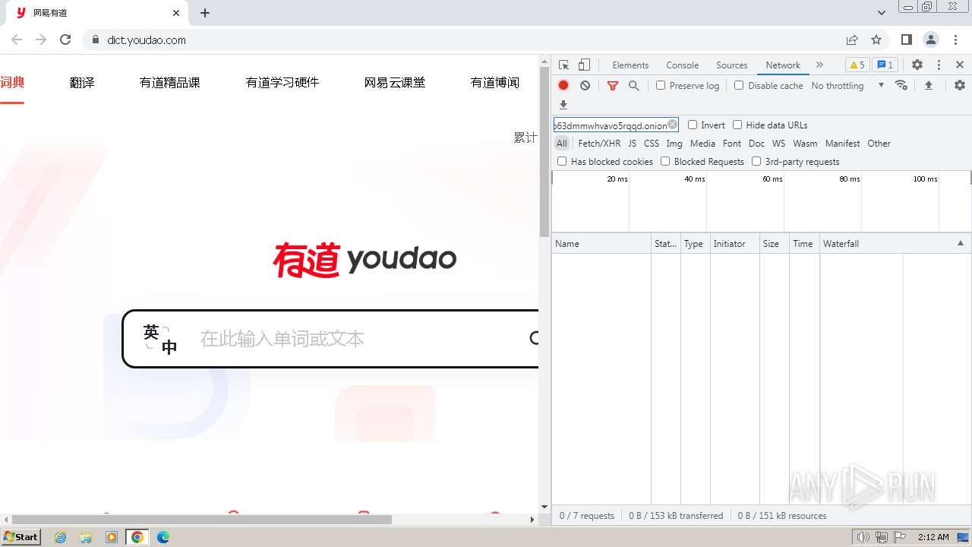Filter requests by Img
972x547 pixels.
[674, 143]
